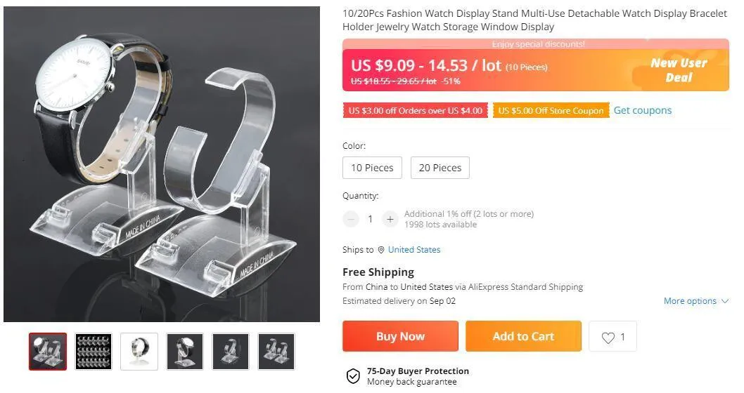Select the fourth thumbnail with single watch
Screen dimensions: 744x393
pos(185,352)
